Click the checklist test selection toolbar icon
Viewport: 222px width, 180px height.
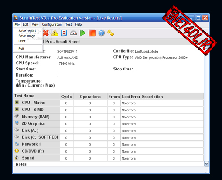click(64, 33)
